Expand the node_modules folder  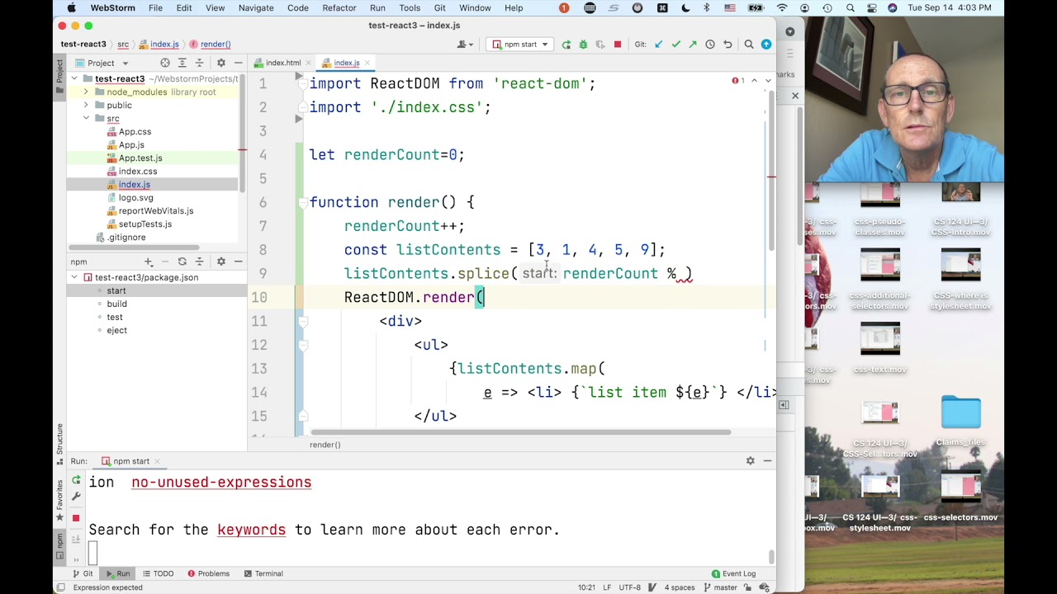86,92
